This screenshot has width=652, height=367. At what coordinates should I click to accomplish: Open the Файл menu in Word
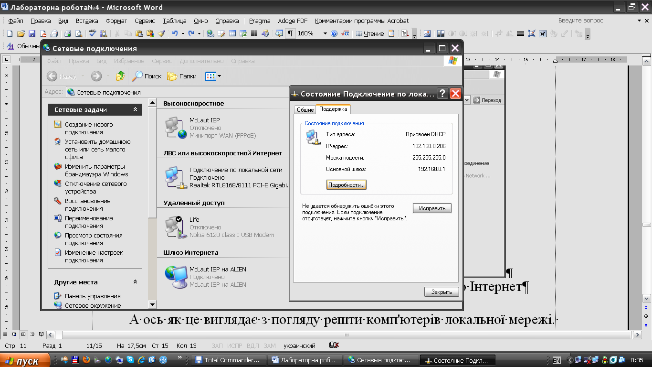[x=16, y=21]
